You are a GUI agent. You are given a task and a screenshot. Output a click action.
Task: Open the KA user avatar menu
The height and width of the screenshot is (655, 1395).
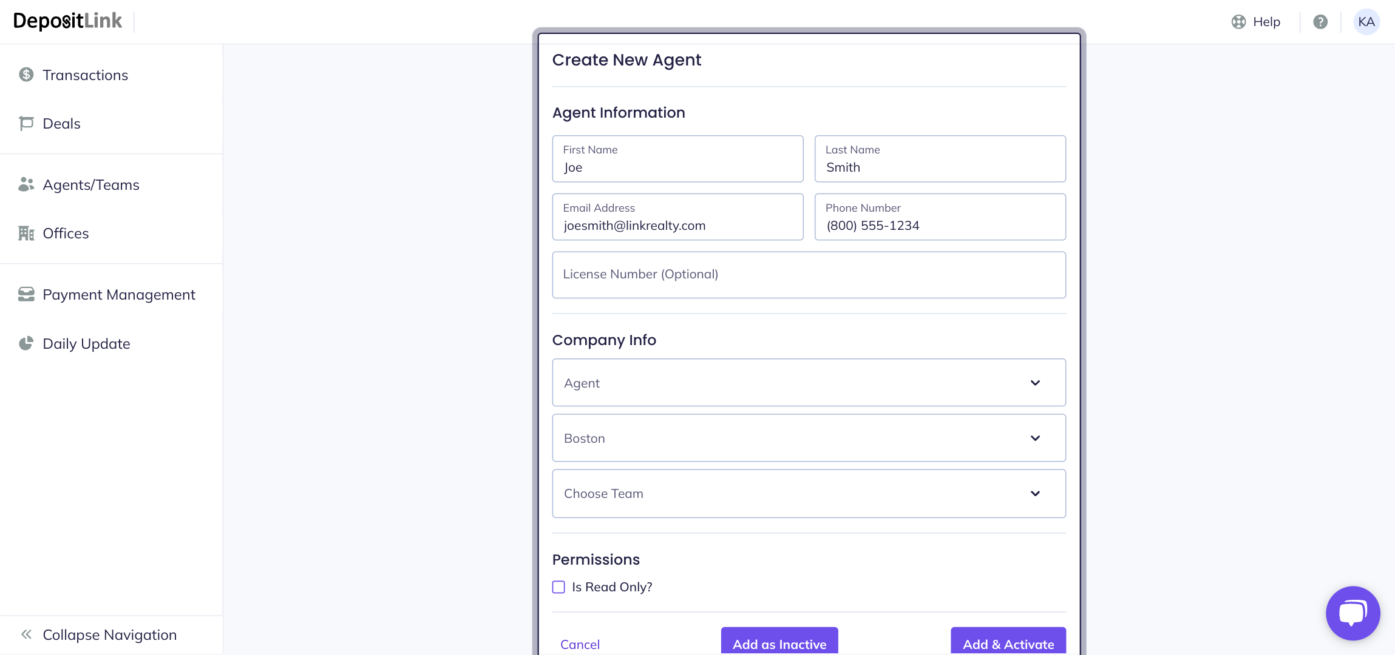1366,22
